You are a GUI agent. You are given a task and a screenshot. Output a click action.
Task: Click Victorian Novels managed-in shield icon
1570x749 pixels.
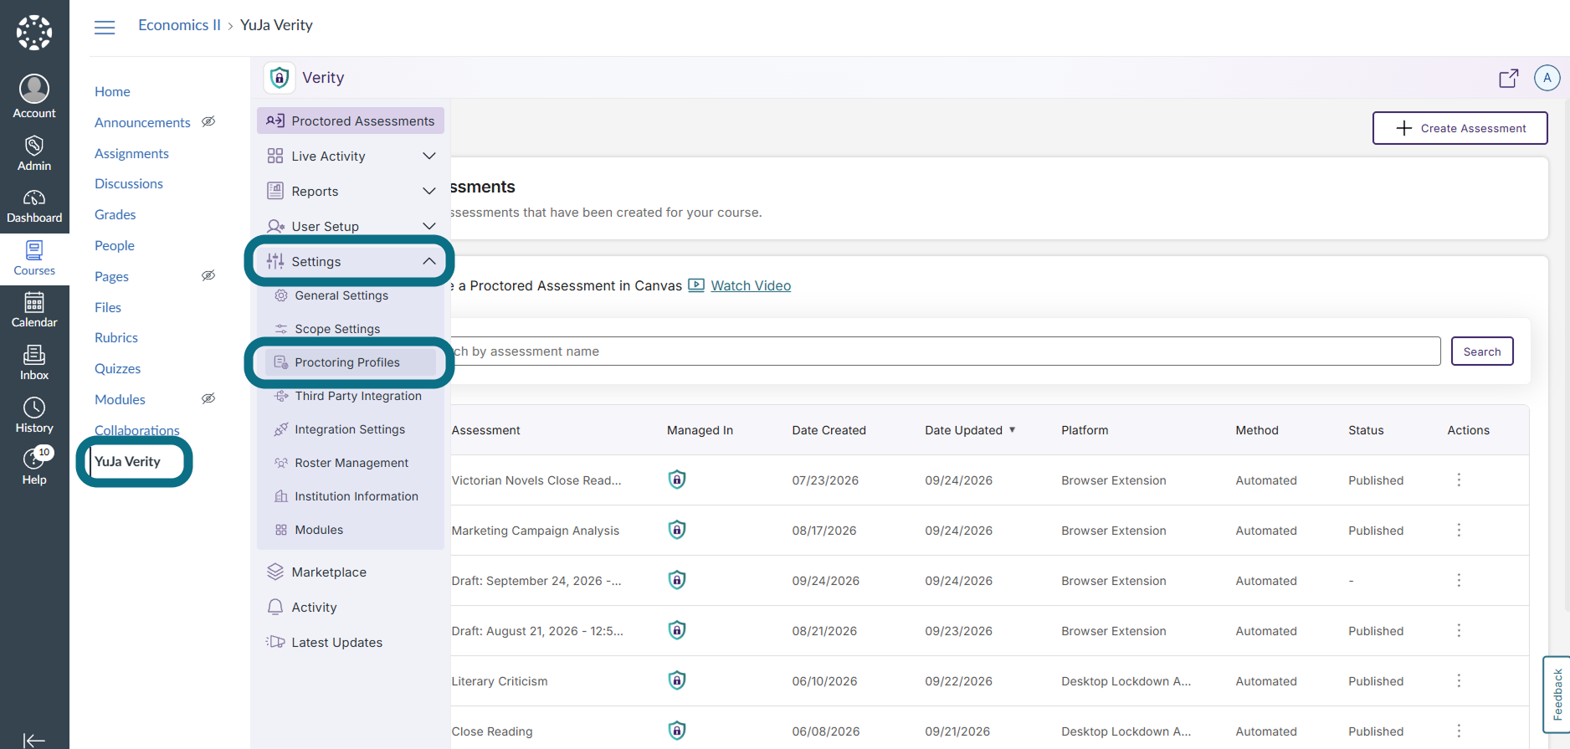pyautogui.click(x=677, y=480)
